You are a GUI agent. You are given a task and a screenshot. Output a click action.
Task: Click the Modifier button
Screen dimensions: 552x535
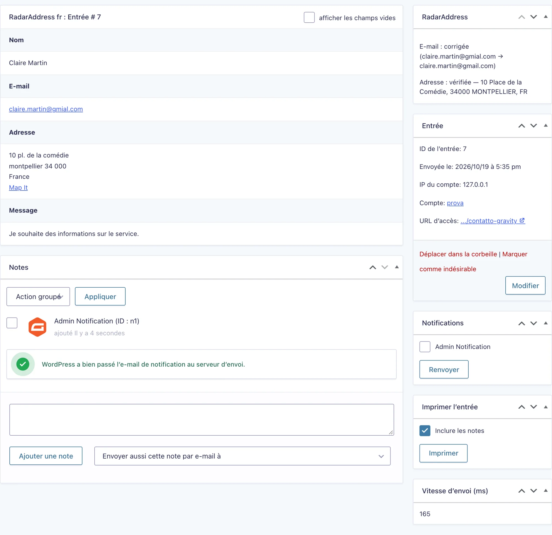click(x=525, y=286)
